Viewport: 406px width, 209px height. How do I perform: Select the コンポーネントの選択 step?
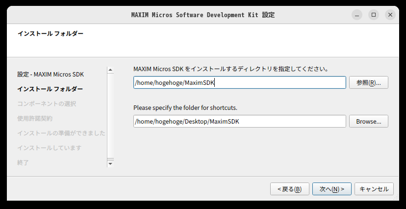click(47, 104)
